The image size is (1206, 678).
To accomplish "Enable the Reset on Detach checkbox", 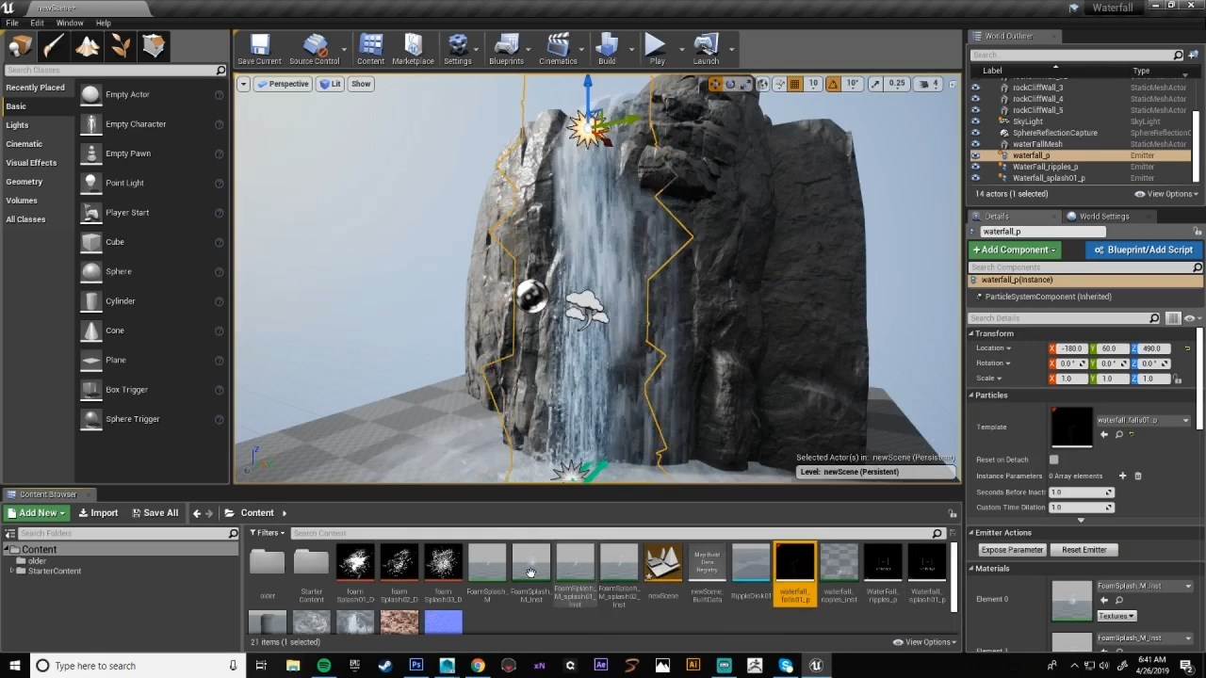I will click(1053, 460).
